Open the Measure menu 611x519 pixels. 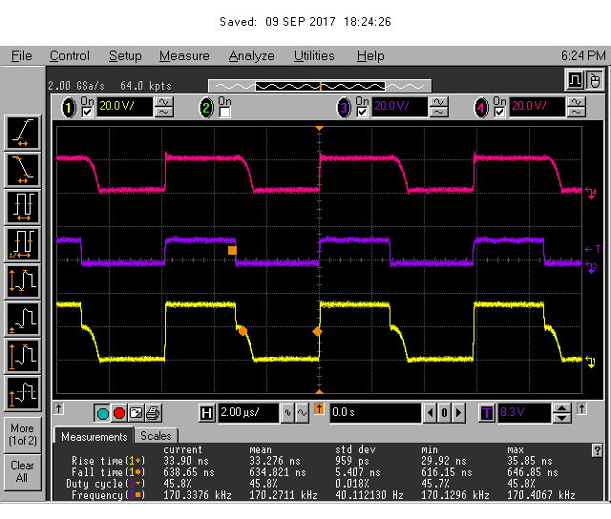pyautogui.click(x=184, y=56)
